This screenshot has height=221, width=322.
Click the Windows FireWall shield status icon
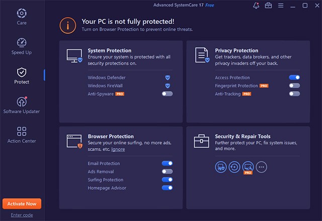point(168,86)
